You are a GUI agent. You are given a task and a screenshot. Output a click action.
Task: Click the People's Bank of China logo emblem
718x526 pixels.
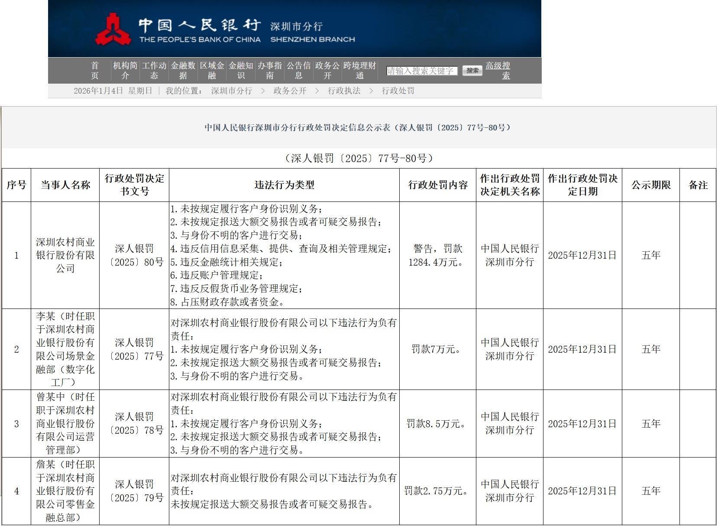tap(113, 29)
